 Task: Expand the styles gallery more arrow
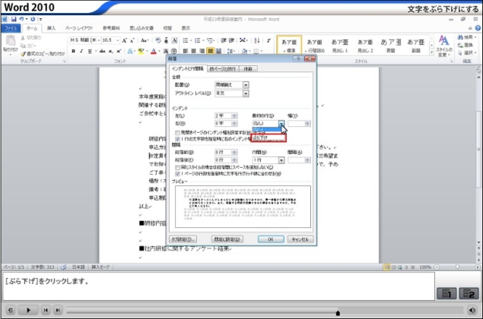coord(431,52)
